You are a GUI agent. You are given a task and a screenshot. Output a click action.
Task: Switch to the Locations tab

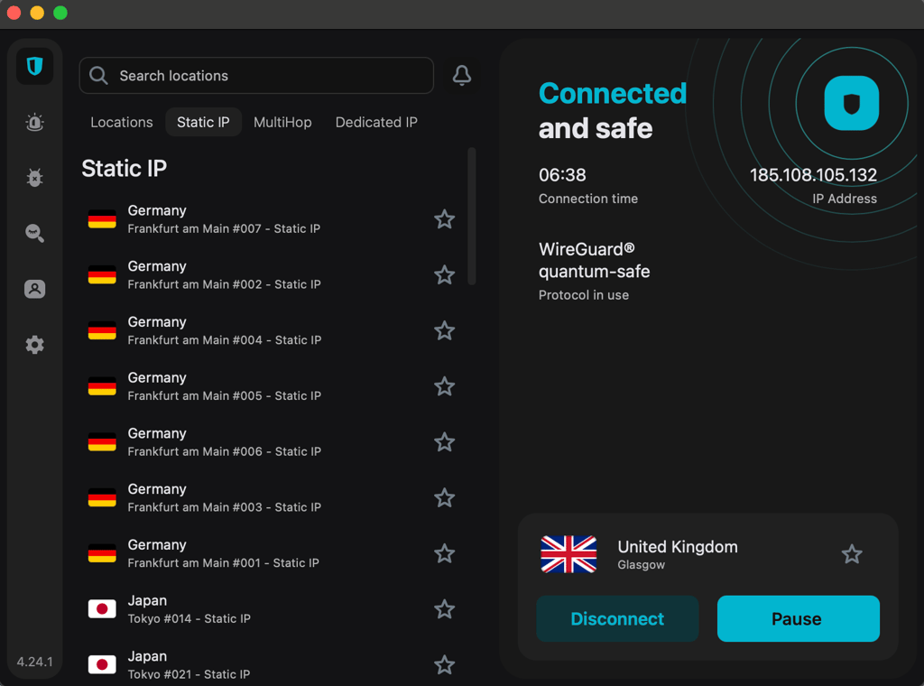[x=122, y=122]
